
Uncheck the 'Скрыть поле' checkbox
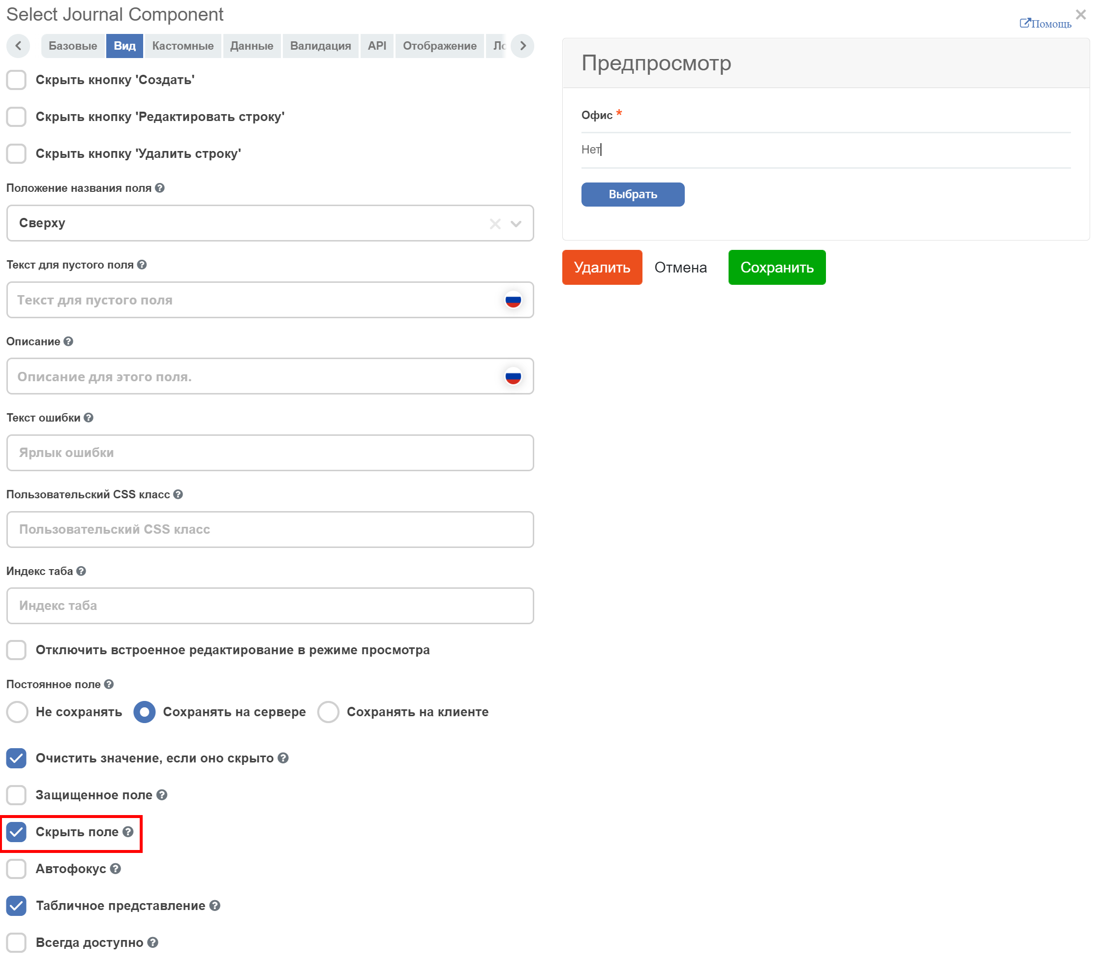pyautogui.click(x=16, y=832)
